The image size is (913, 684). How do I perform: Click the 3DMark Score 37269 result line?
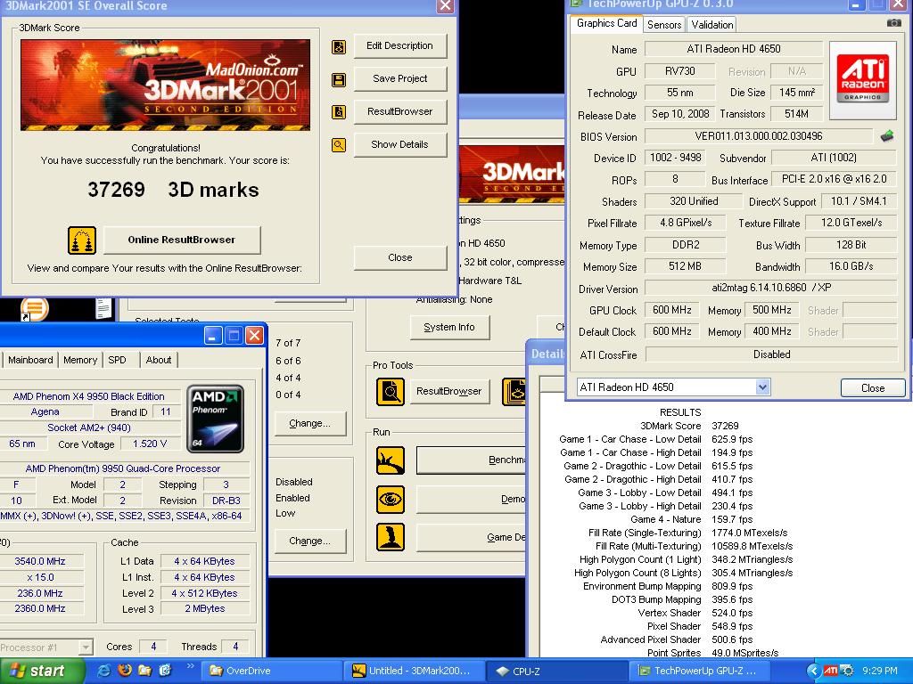pos(689,426)
